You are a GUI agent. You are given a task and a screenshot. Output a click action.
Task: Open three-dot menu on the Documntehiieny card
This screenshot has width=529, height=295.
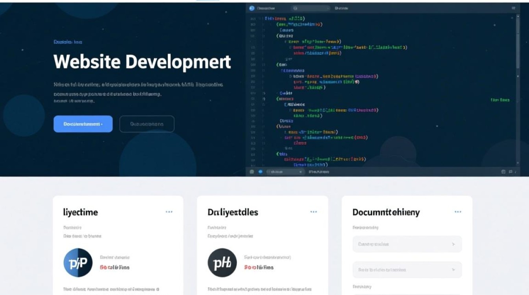[458, 212]
